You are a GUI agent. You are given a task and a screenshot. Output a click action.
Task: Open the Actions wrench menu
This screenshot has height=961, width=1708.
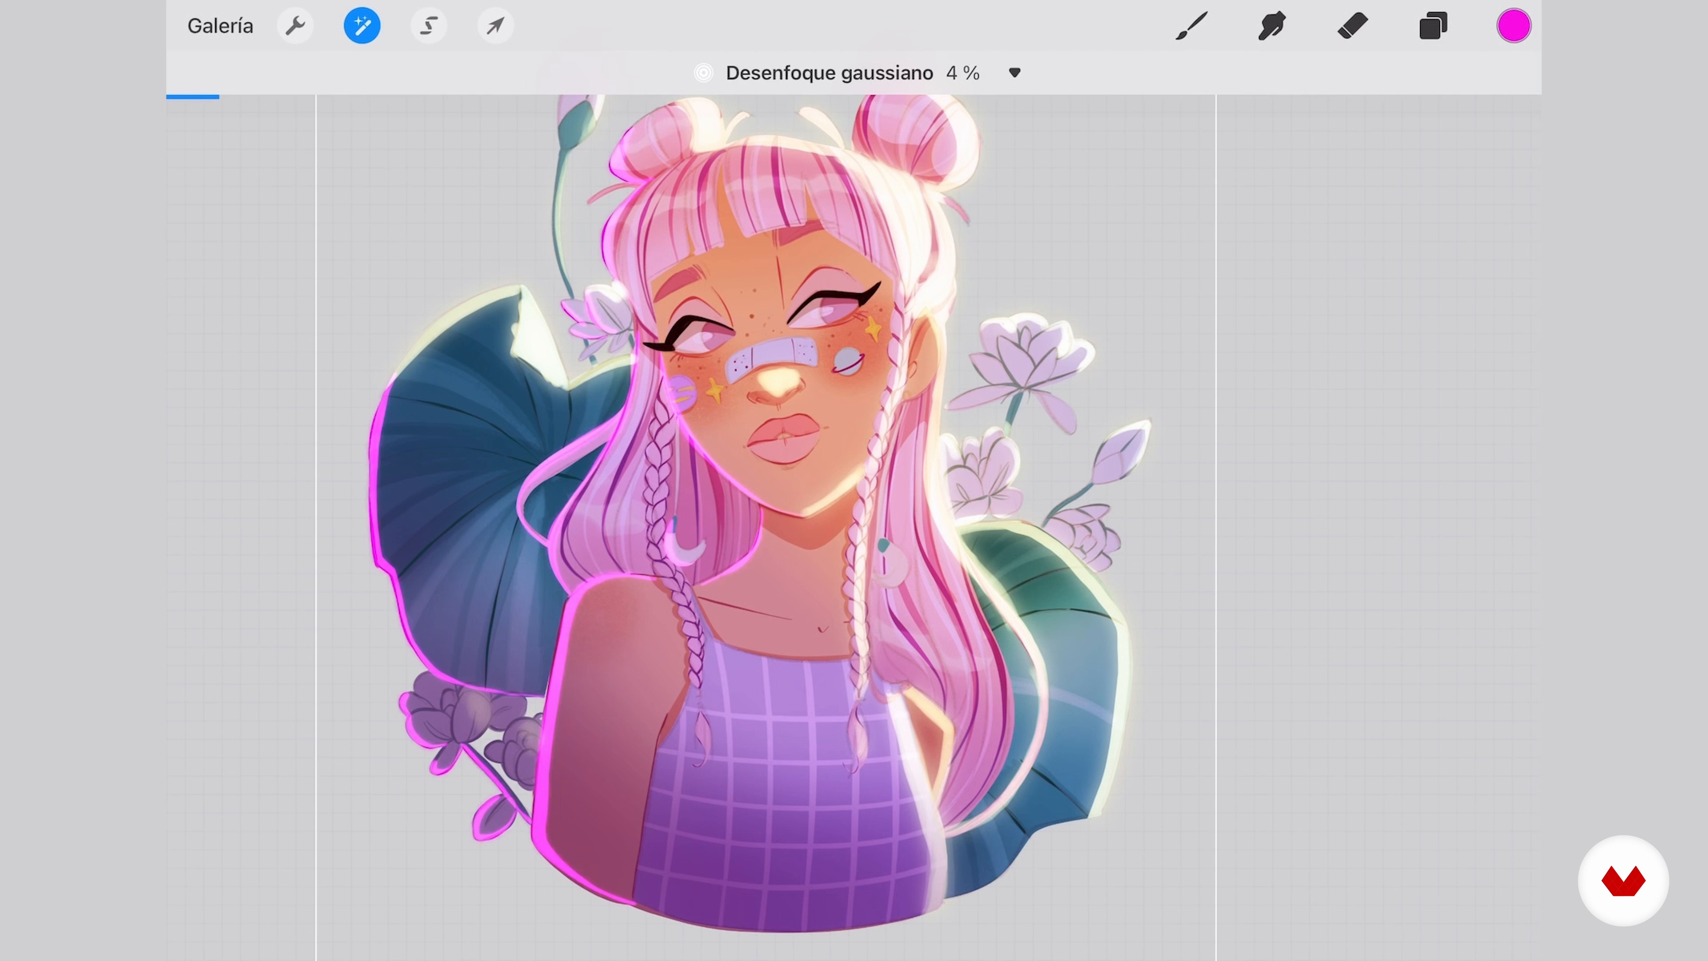coord(295,26)
